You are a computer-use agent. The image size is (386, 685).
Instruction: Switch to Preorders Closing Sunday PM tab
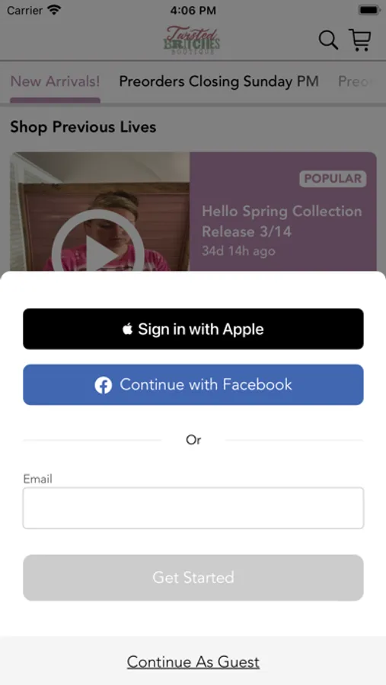(219, 81)
